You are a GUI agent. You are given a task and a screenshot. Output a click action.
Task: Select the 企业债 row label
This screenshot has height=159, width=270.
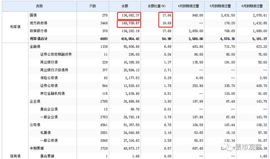pos(35,101)
